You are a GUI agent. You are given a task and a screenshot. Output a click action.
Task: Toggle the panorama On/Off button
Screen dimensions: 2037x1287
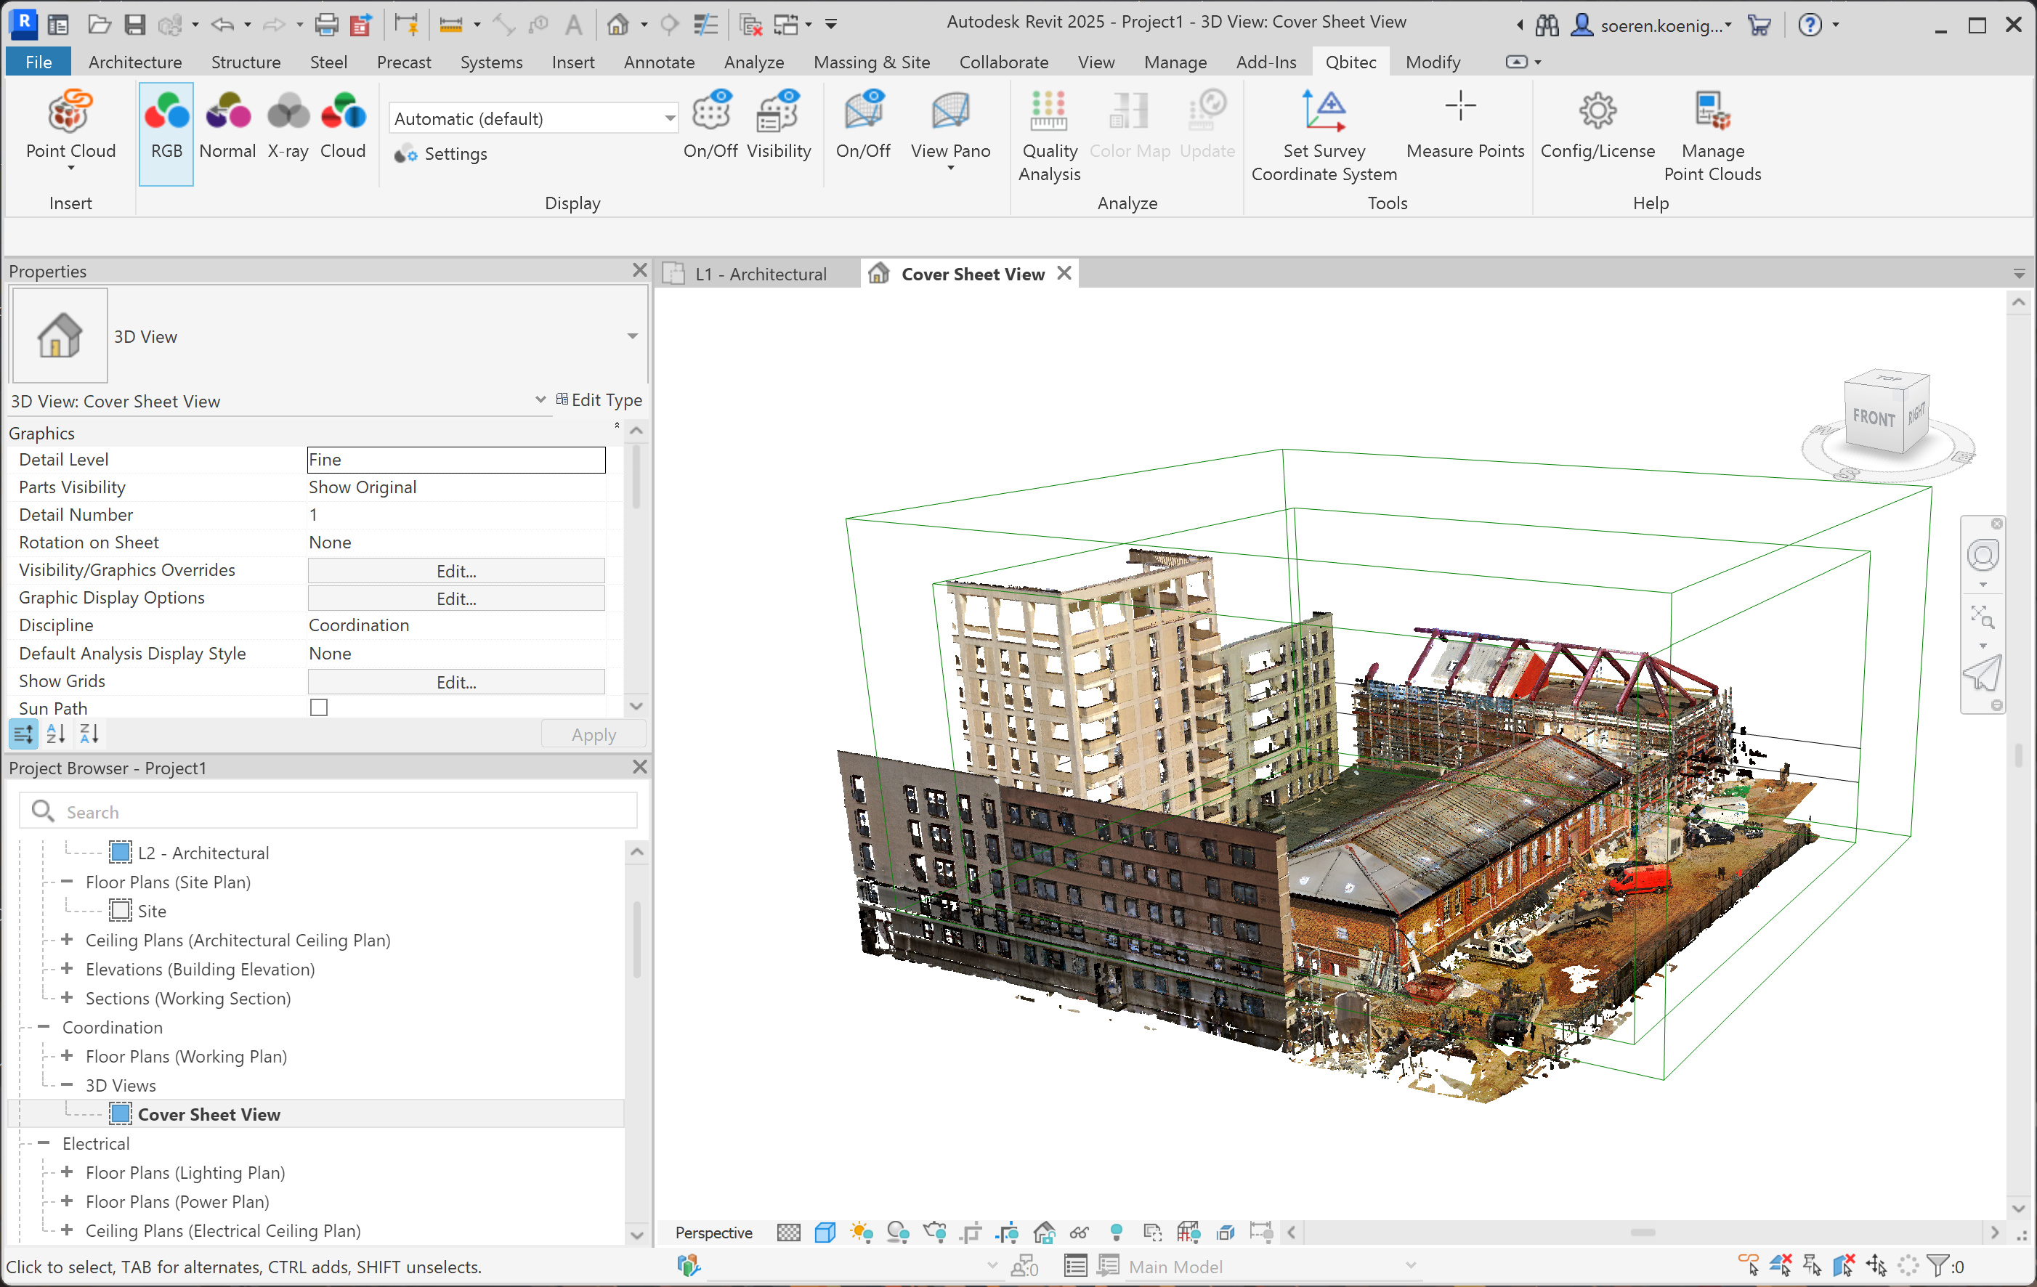coord(863,113)
